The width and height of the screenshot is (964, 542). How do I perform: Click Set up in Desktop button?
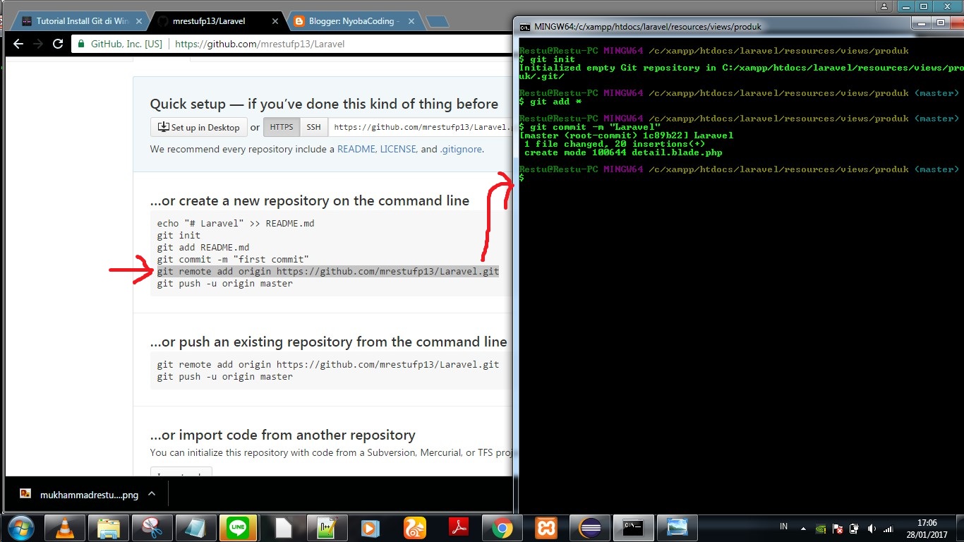click(x=199, y=127)
